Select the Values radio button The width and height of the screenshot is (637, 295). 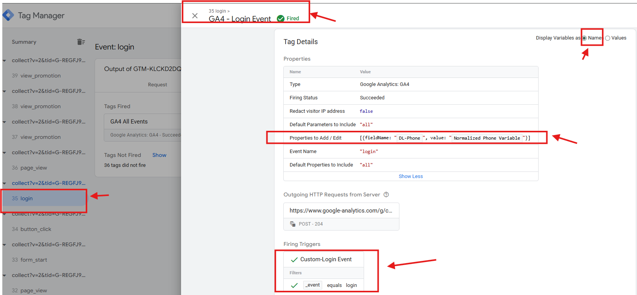coord(608,38)
